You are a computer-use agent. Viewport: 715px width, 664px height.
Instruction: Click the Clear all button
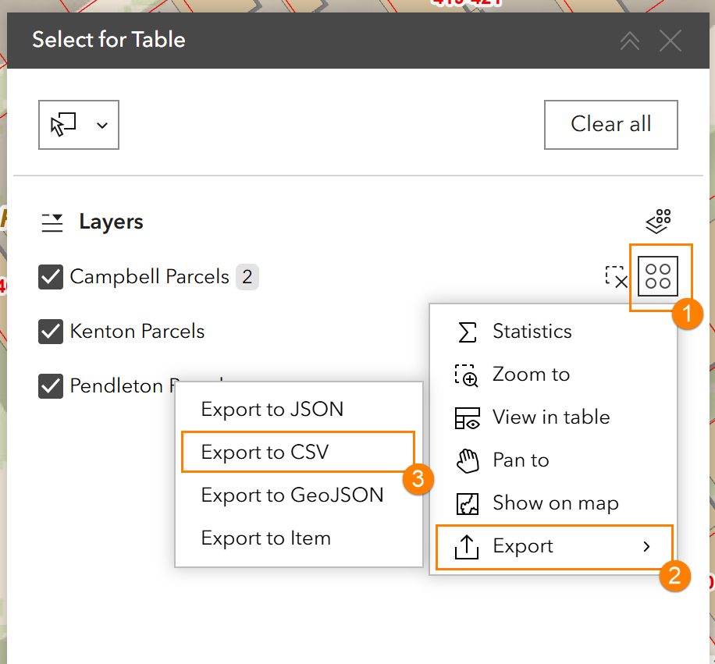click(610, 124)
